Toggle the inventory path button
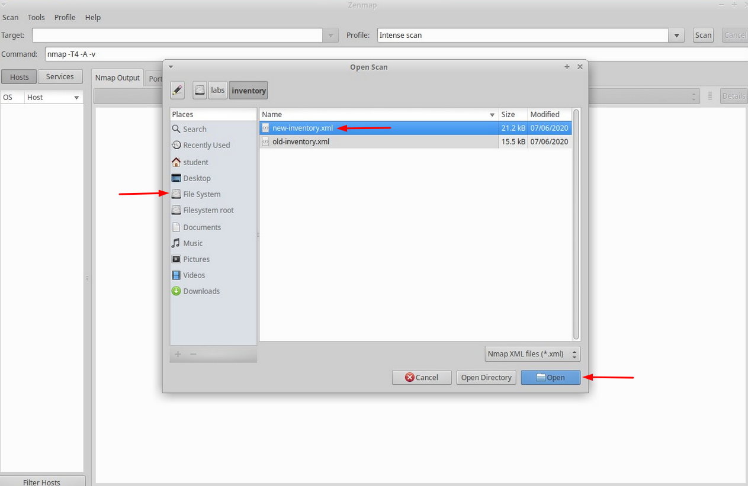 point(249,90)
